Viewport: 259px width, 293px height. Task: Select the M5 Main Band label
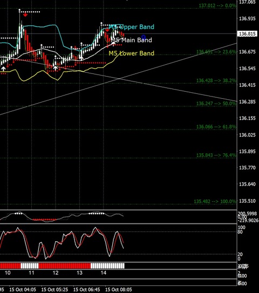131,40
